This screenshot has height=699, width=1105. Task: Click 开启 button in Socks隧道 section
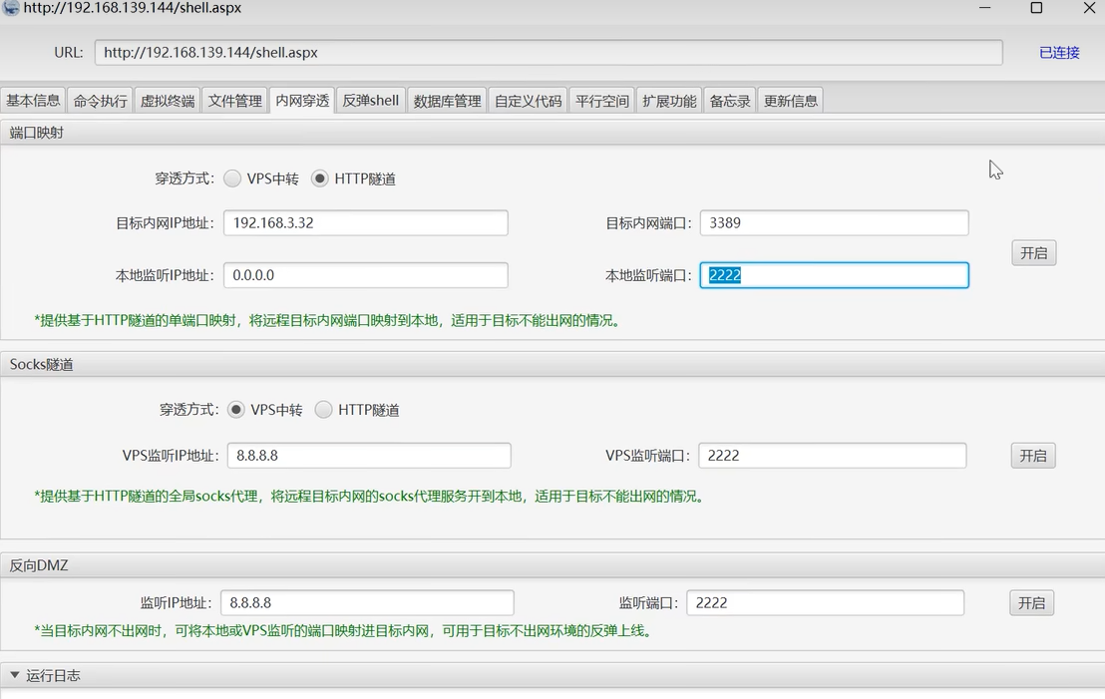[1033, 456]
